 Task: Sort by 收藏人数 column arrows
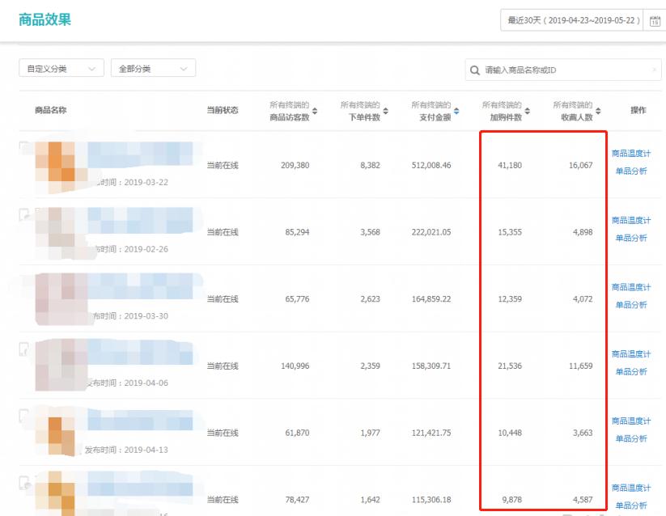pyautogui.click(x=598, y=111)
